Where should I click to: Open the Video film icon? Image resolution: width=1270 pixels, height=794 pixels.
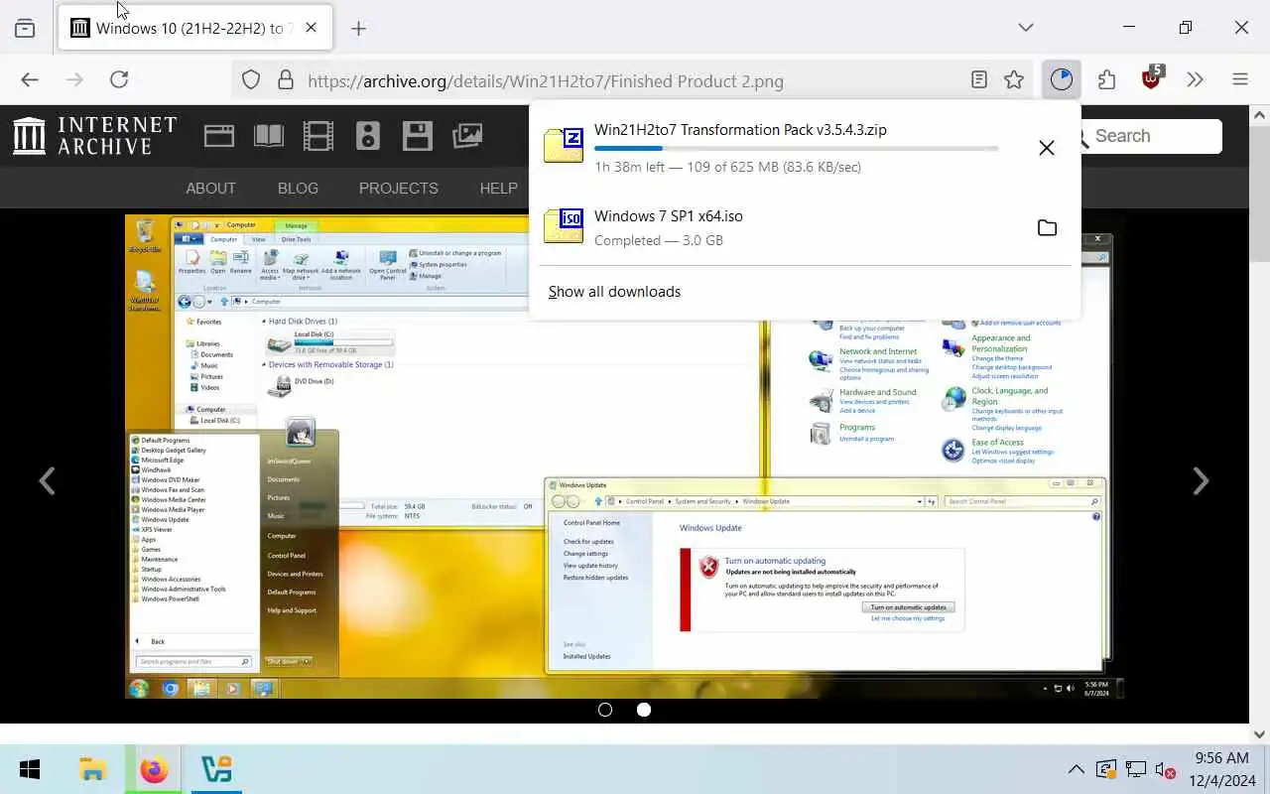coord(318,136)
